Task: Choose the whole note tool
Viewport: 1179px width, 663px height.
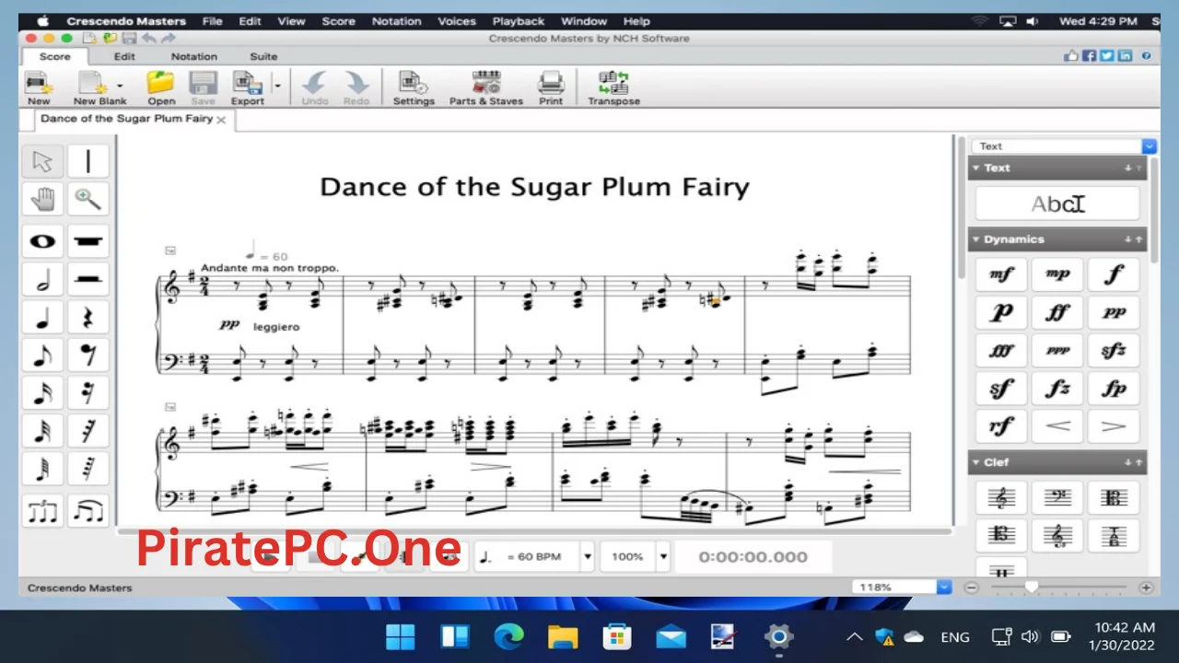Action: click(x=42, y=241)
